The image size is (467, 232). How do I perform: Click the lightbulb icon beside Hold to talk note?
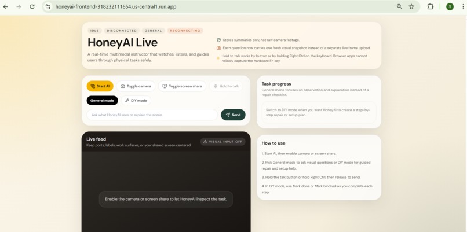point(218,58)
